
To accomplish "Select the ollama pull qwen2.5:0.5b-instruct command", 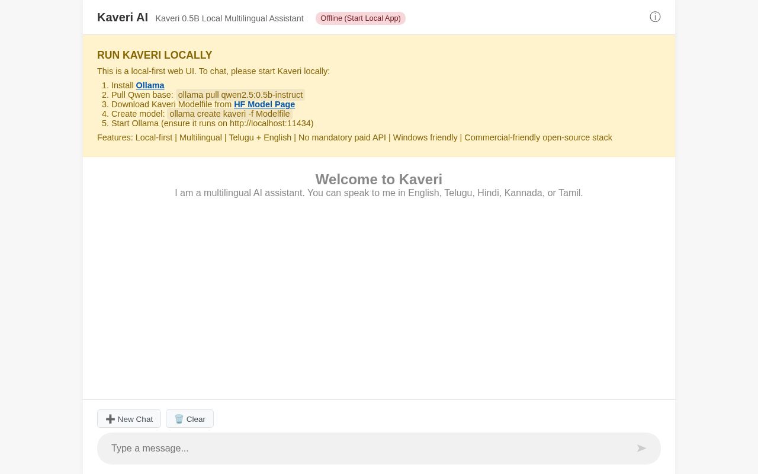I will (240, 95).
